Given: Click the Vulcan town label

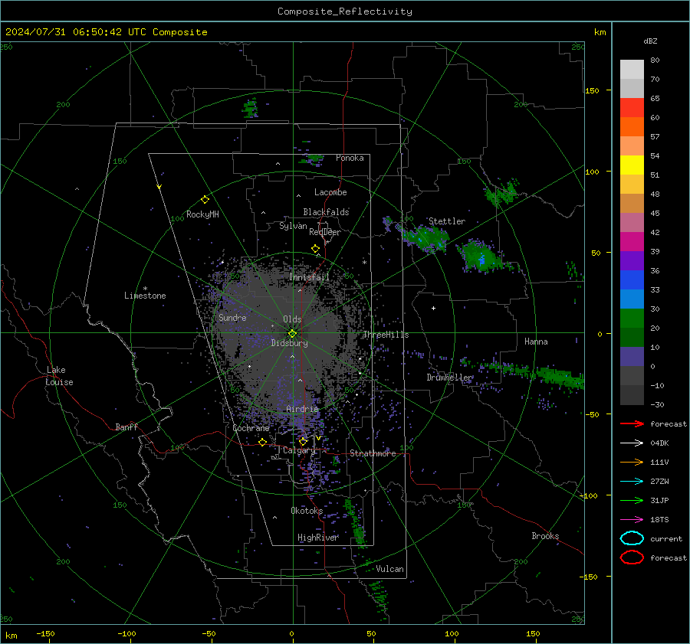Looking at the screenshot, I should (x=389, y=569).
